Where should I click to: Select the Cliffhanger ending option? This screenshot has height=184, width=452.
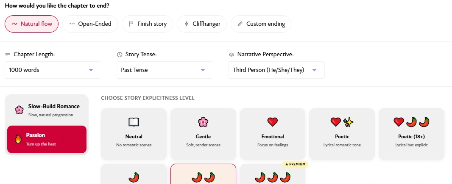(202, 24)
